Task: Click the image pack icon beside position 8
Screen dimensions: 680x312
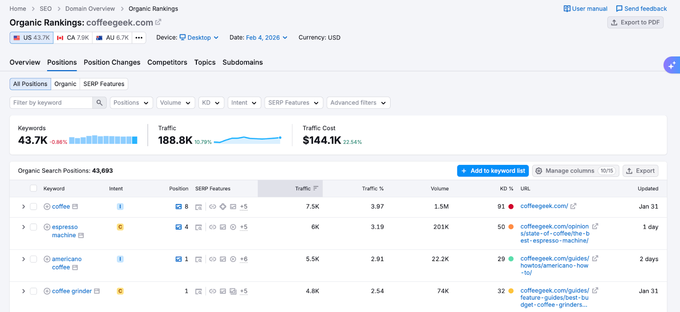Action: click(178, 207)
